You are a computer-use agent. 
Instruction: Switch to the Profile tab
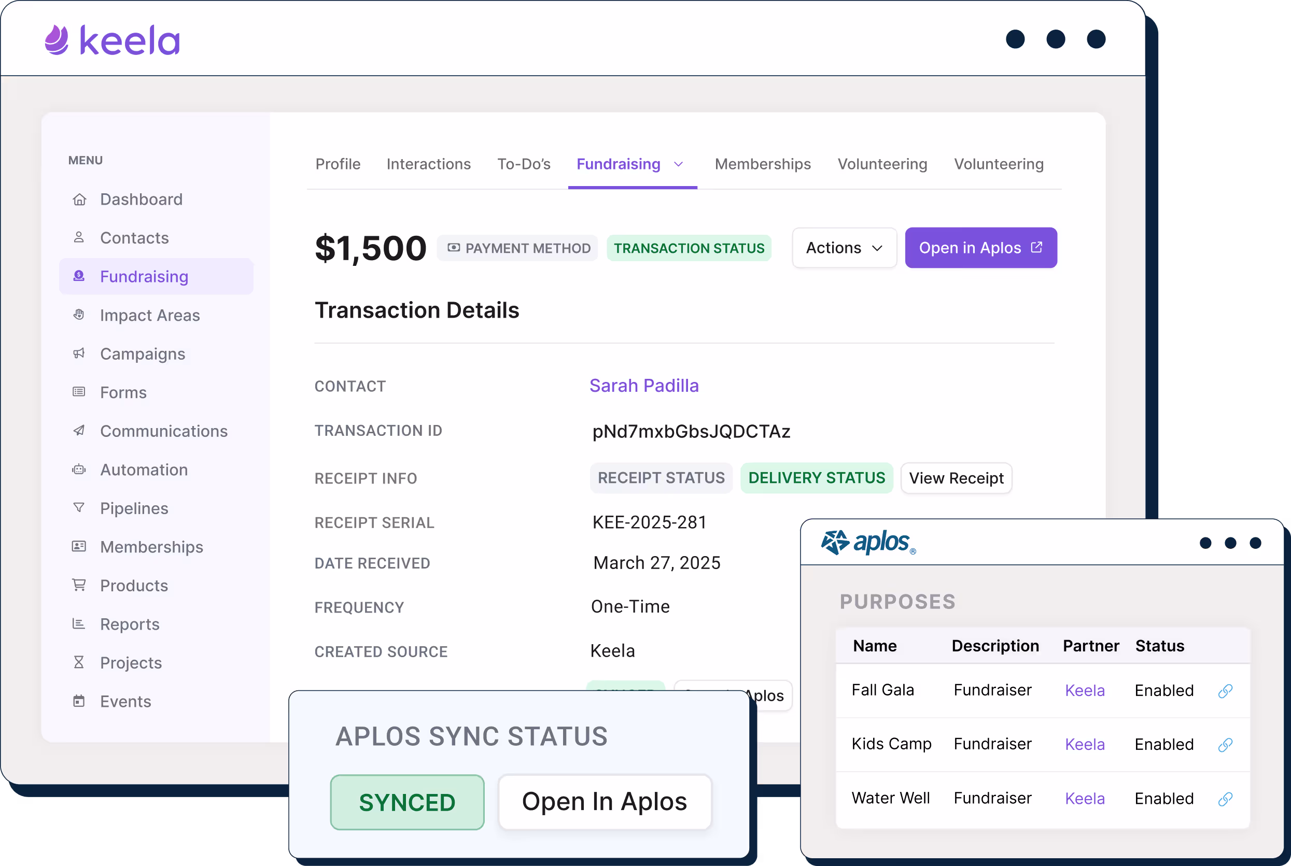point(338,164)
